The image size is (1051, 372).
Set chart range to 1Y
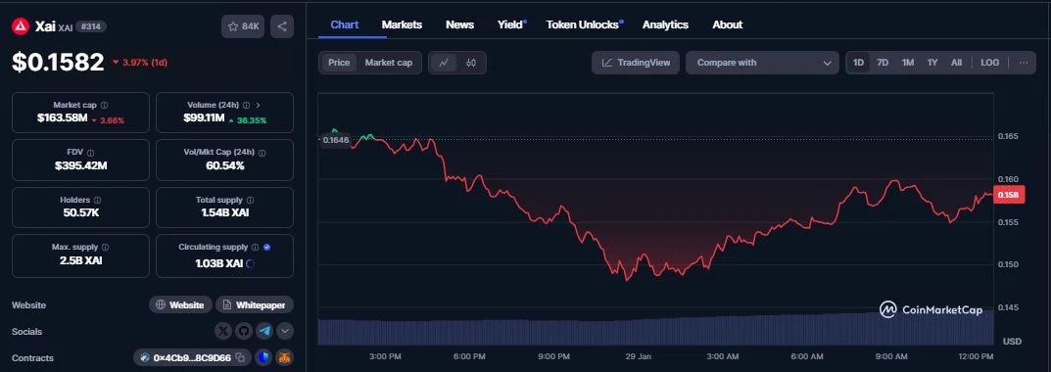(x=932, y=63)
